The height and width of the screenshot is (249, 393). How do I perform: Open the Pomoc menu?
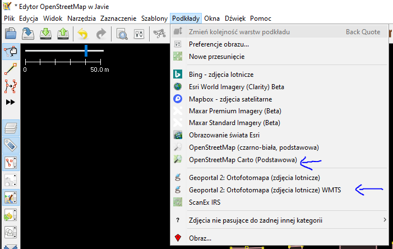coord(261,19)
